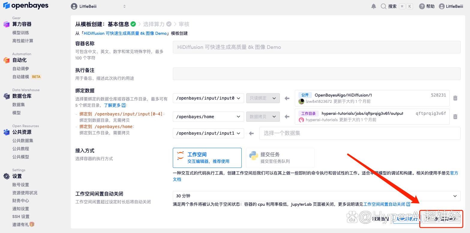Viewport: 470px width, 233px height.
Task: Open the 数据拷贝 dropdown
Action: coord(263,117)
